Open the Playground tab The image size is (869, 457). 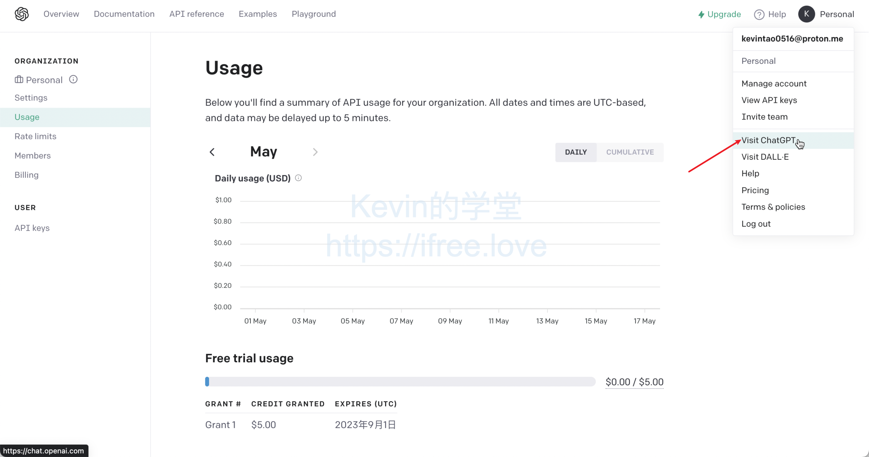[x=314, y=14]
